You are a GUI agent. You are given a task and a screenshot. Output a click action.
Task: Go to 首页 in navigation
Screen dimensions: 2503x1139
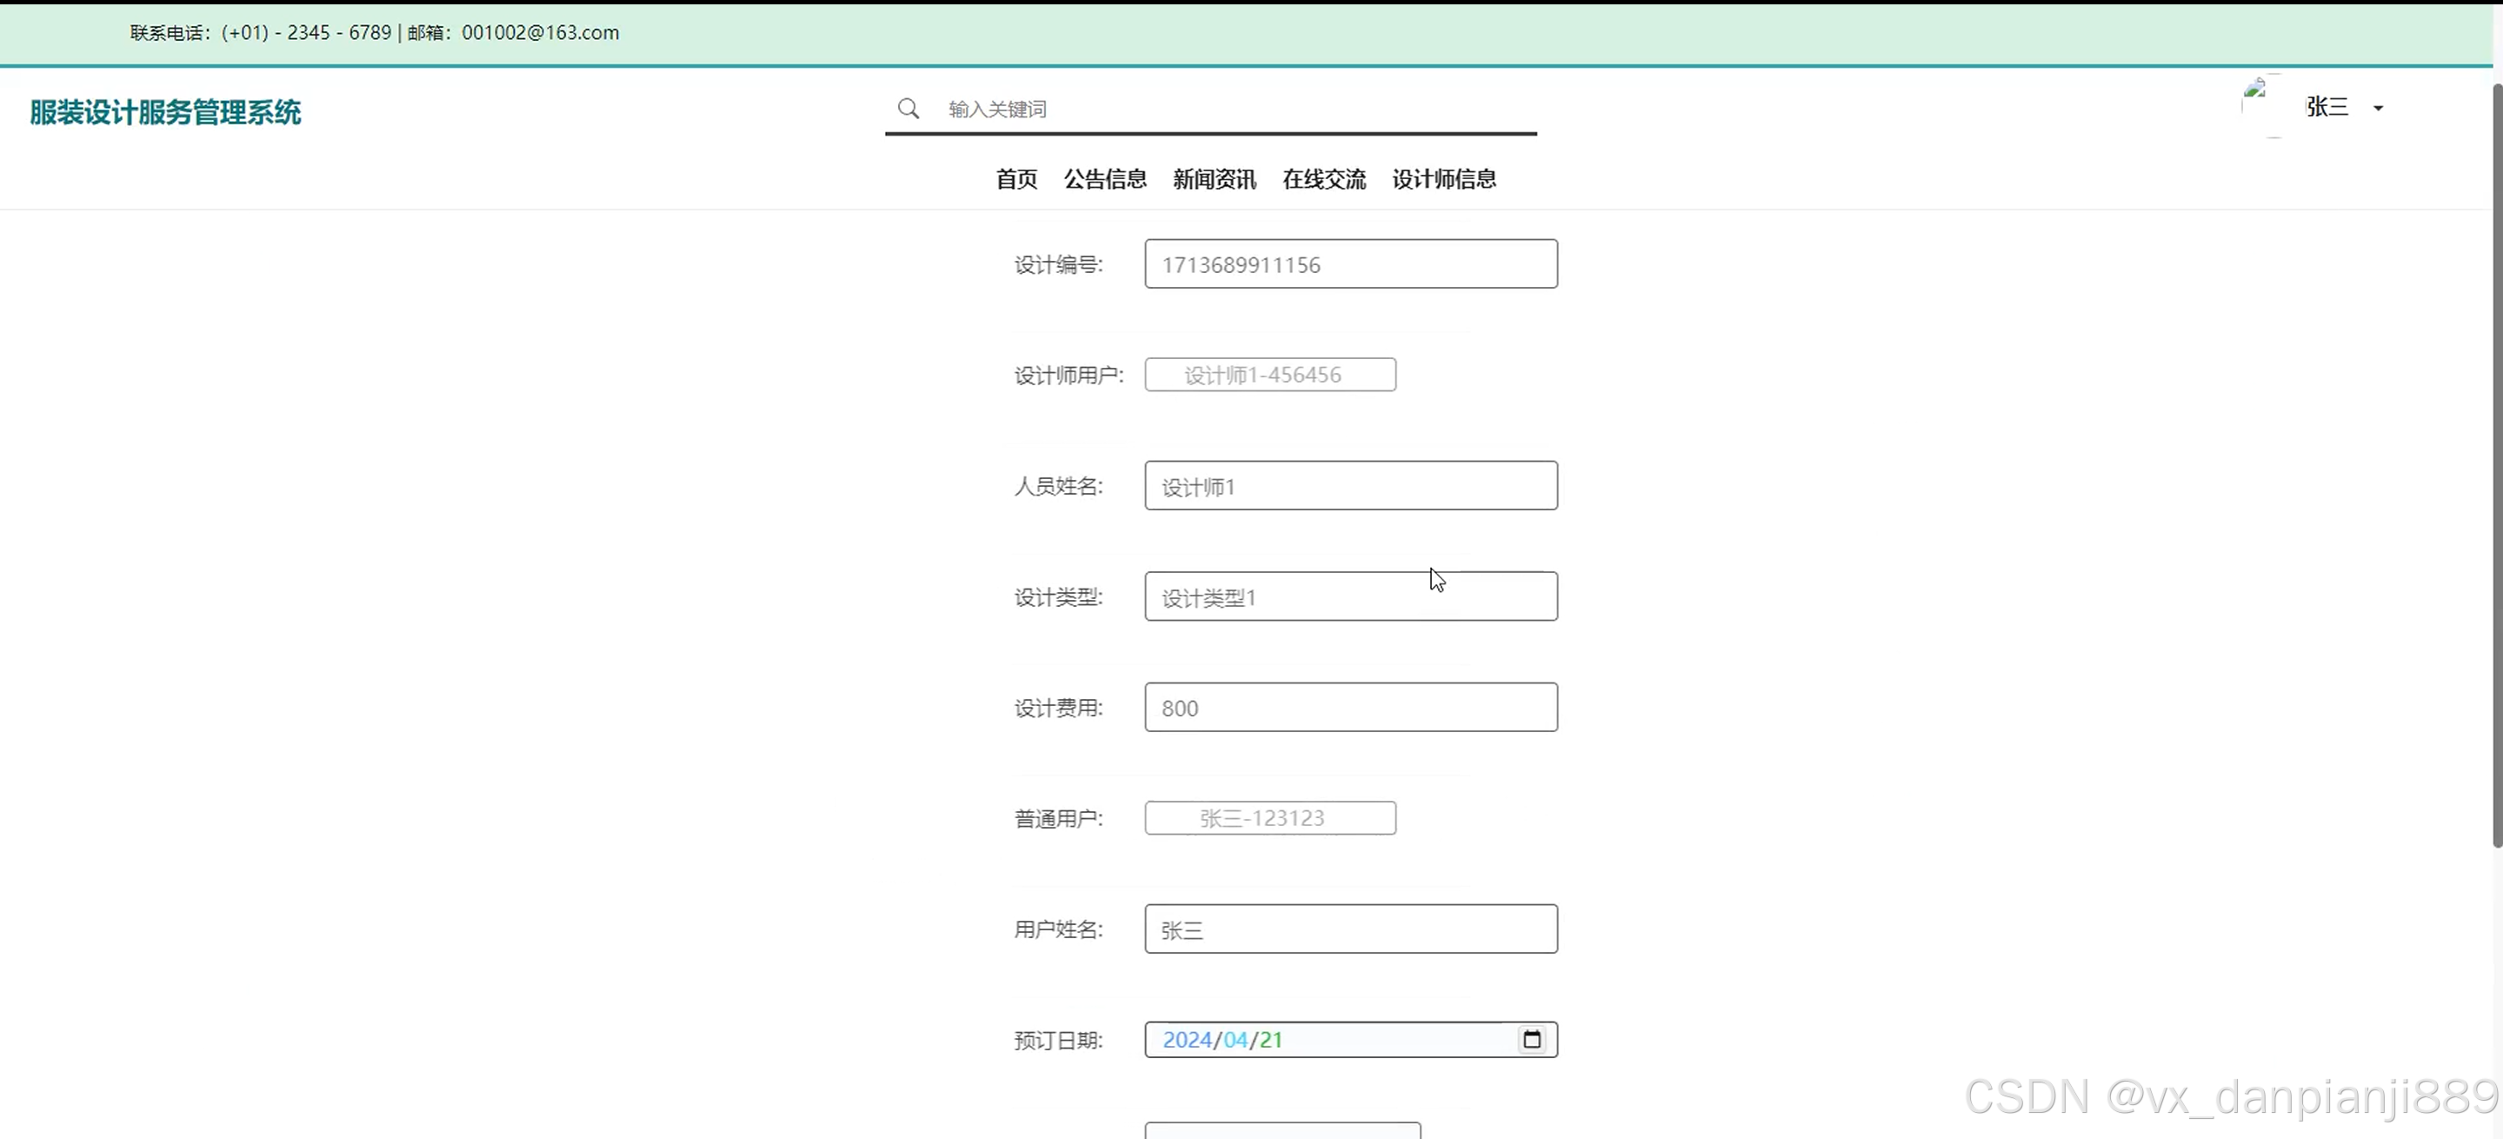(x=1015, y=179)
